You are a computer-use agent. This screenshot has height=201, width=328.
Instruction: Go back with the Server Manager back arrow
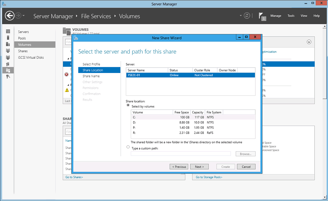point(10,16)
